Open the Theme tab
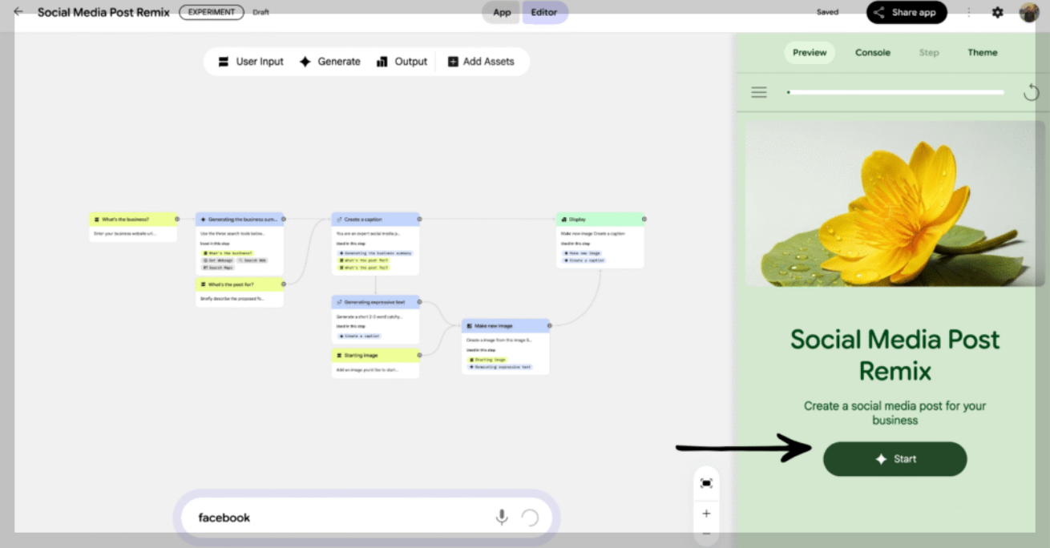The width and height of the screenshot is (1050, 548). pyautogui.click(x=982, y=53)
